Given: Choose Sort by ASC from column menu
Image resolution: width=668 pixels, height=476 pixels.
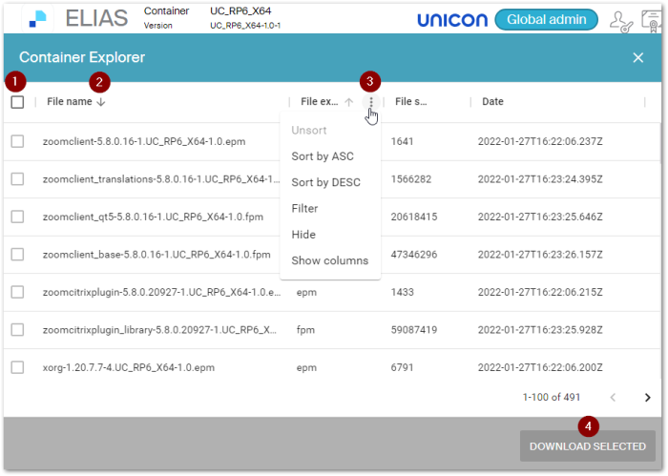Looking at the screenshot, I should pyautogui.click(x=322, y=156).
